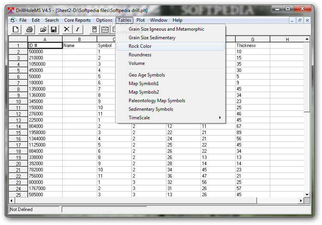This screenshot has width=322, height=225.
Task: Click the horizontal scrollbar right arrow
Action: 301,201
